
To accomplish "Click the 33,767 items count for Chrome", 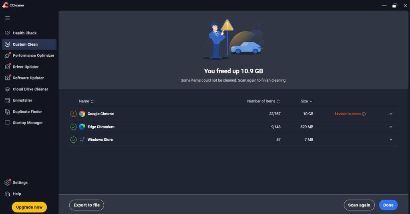I will [275, 114].
